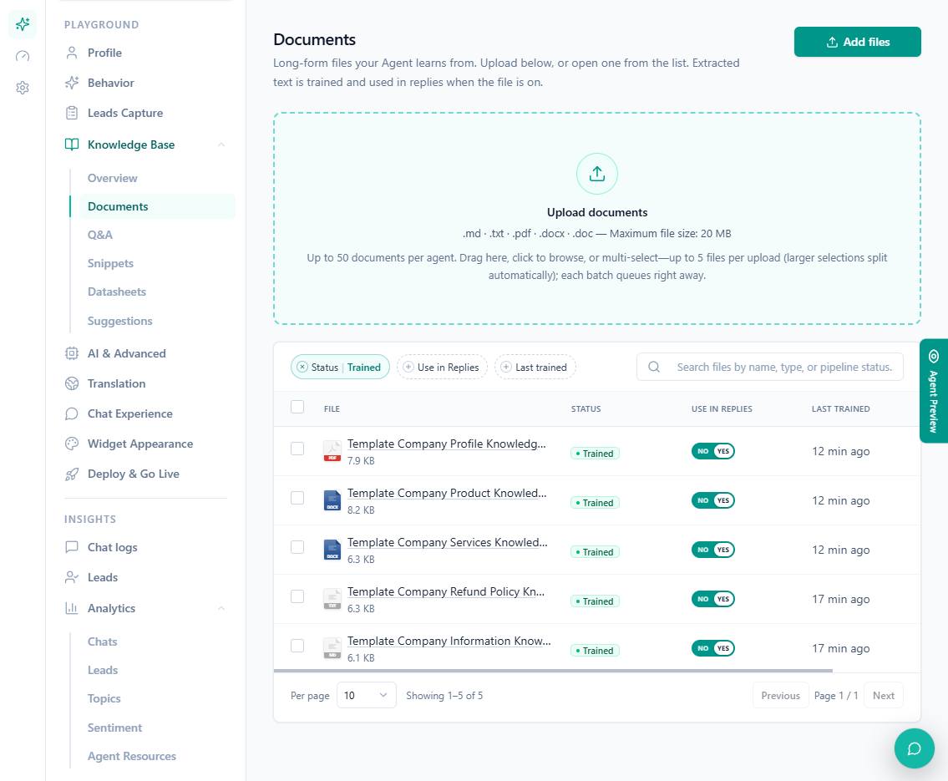Open the settings gear icon in left rail

[23, 88]
